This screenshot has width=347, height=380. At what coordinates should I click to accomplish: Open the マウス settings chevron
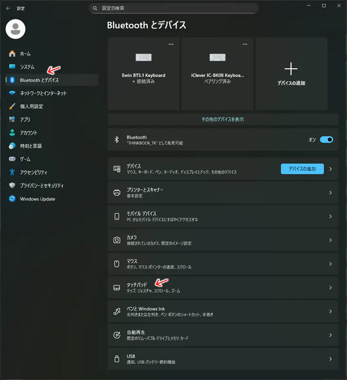[331, 264]
